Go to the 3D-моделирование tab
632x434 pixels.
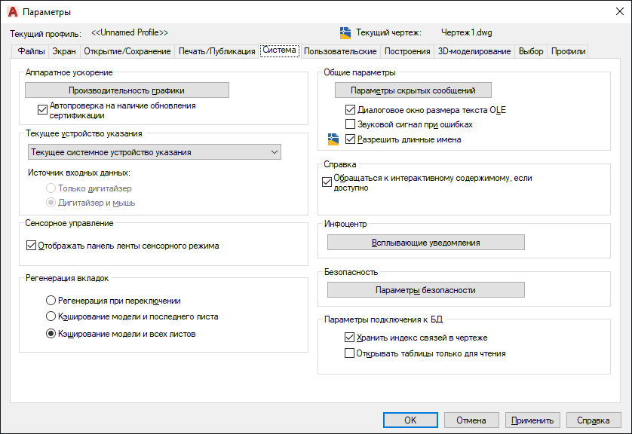(474, 51)
